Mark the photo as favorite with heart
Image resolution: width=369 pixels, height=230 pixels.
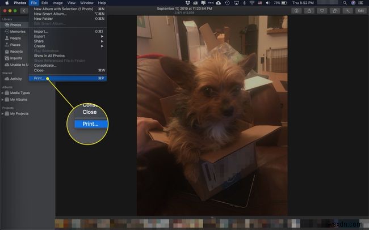[322, 11]
